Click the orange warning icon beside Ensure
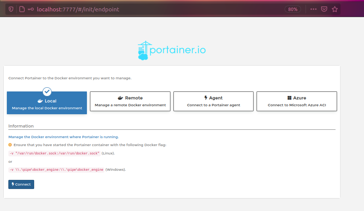Image resolution: width=364 pixels, height=211 pixels. tap(10, 145)
